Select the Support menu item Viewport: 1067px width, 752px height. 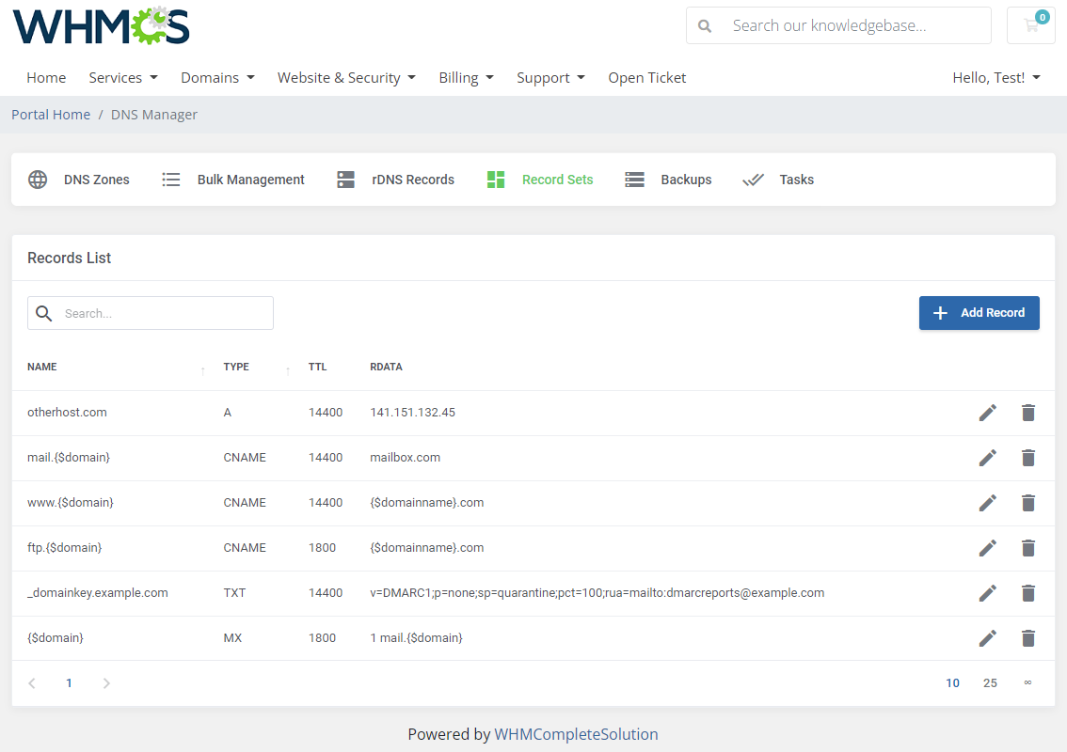[x=550, y=77]
